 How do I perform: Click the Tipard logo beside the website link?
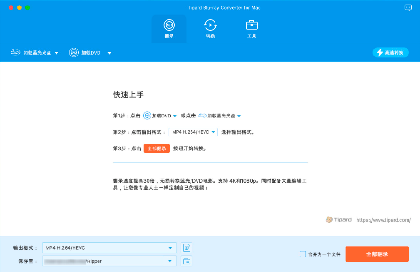[x=339, y=220]
